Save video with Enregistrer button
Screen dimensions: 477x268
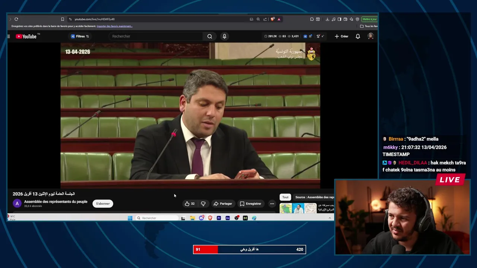click(250, 204)
